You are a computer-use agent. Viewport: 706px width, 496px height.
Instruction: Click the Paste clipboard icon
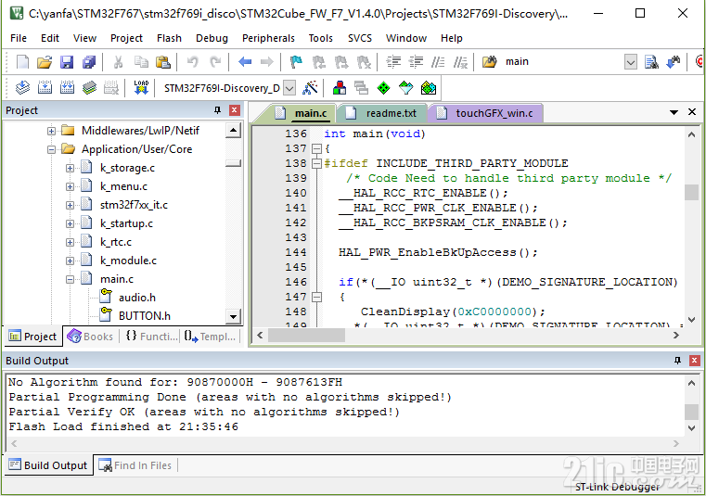(162, 62)
